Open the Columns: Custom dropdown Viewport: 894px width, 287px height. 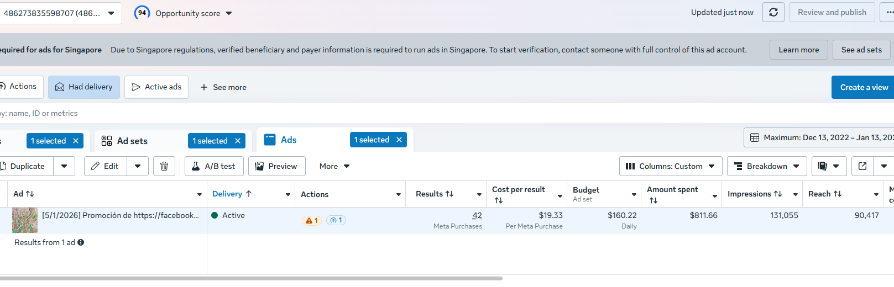[670, 166]
